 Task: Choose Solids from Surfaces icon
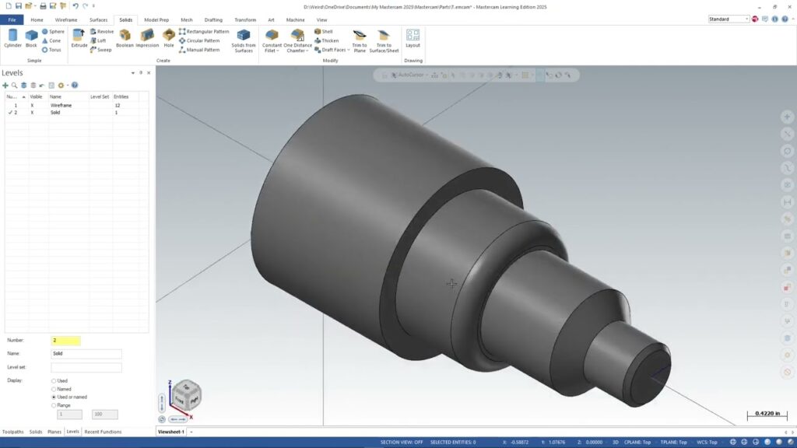pos(244,39)
